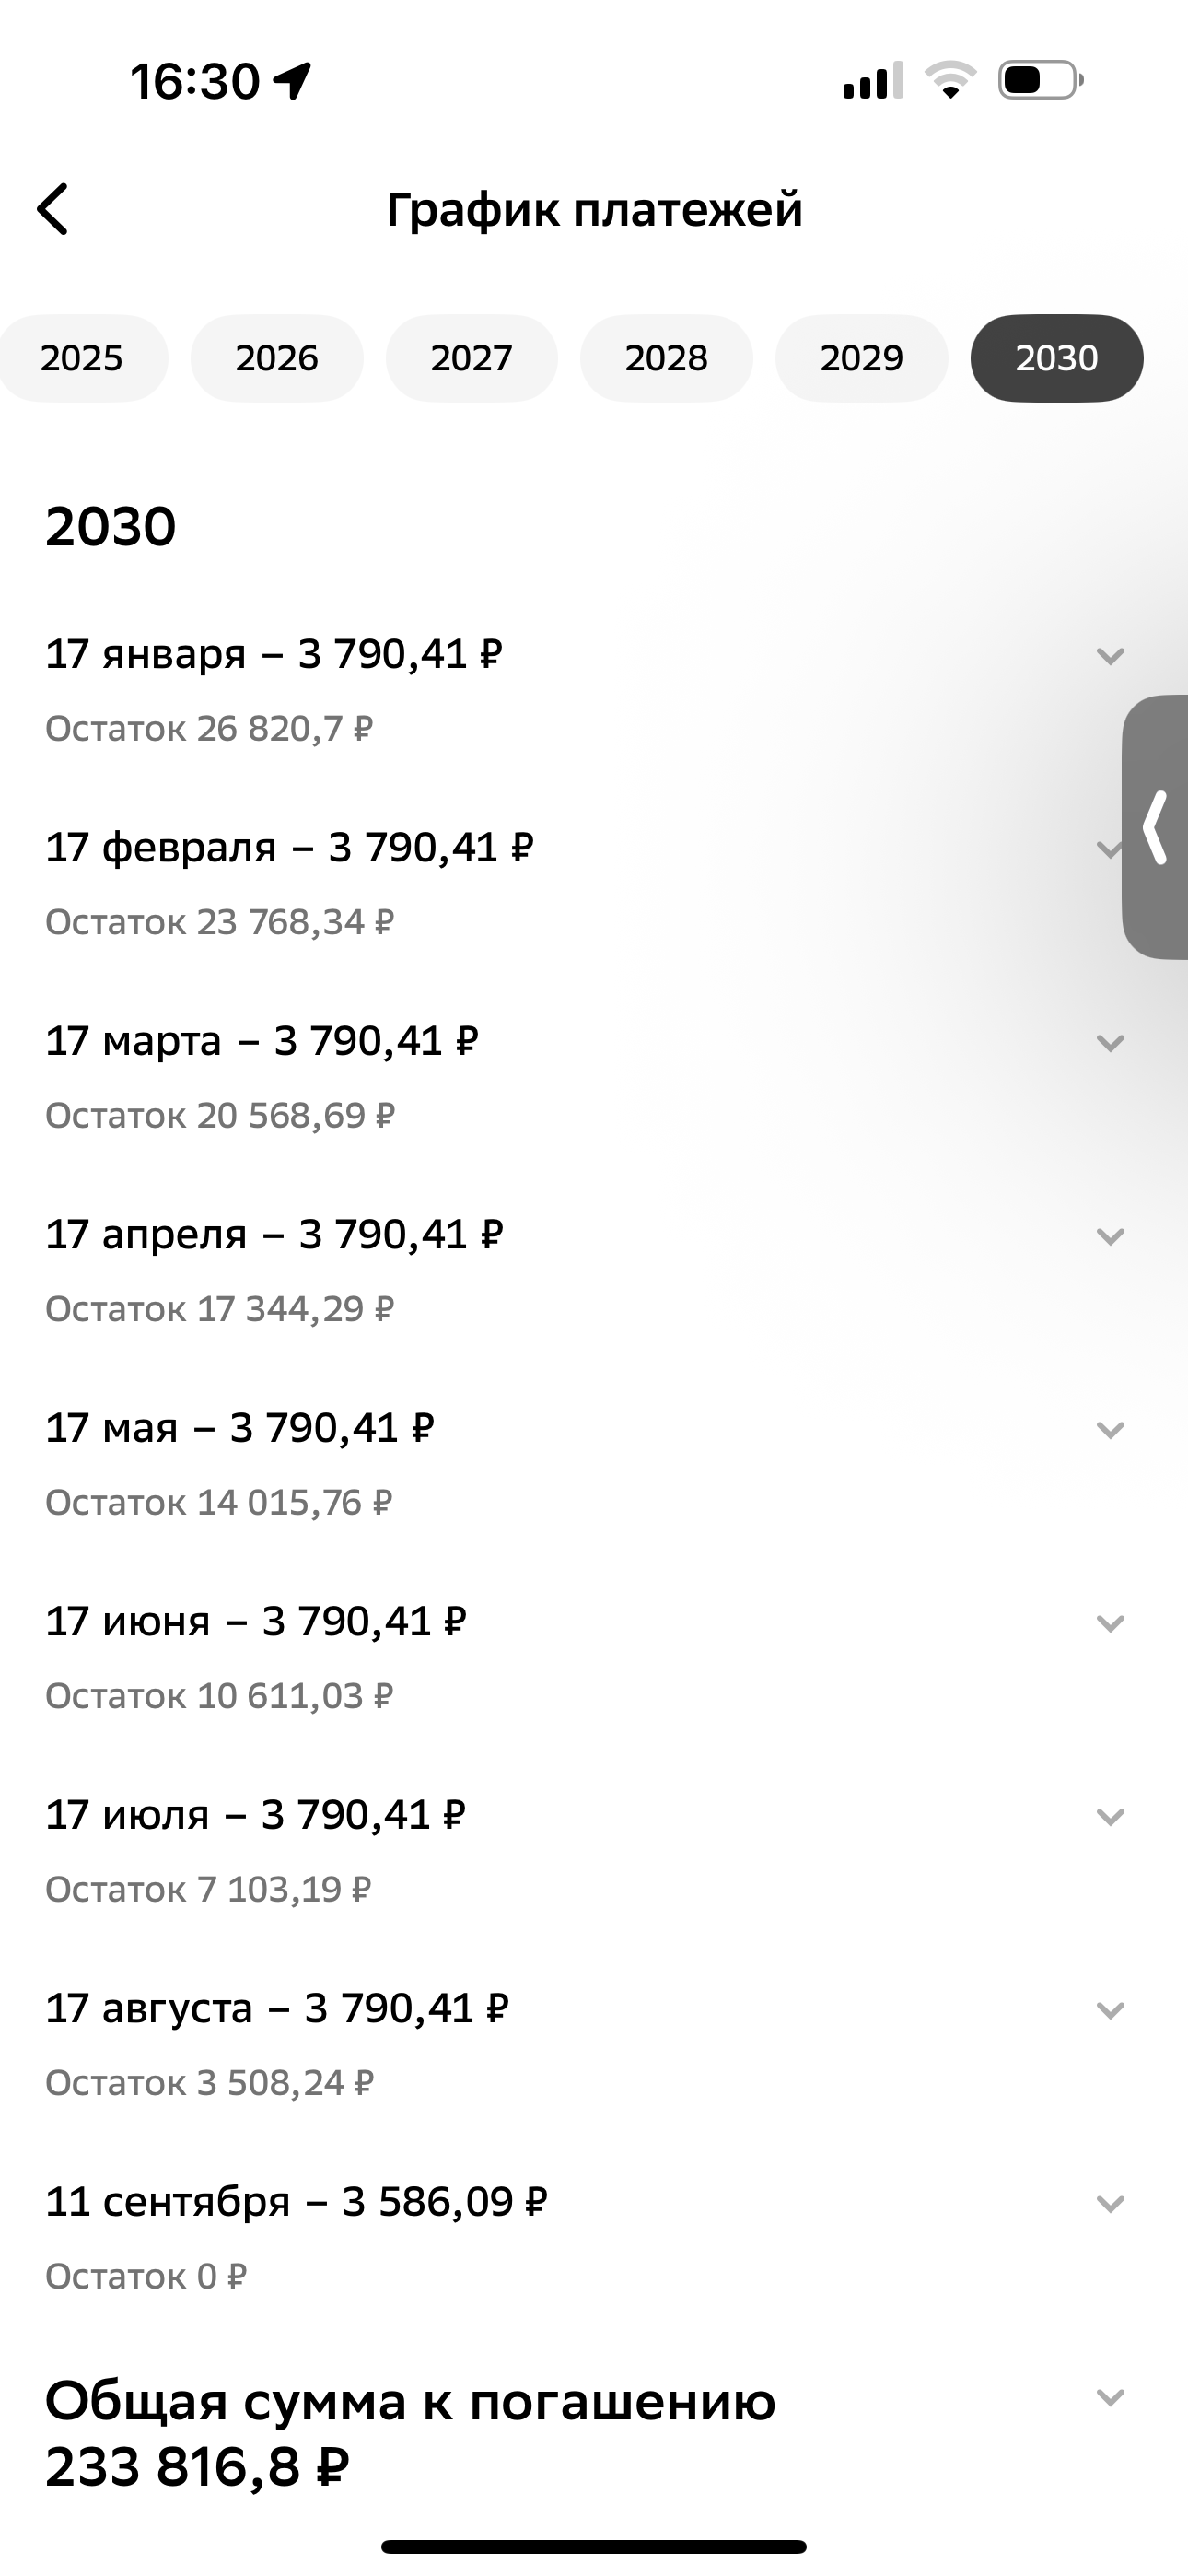The image size is (1188, 2576).
Task: Open the 2027 payment schedule tab
Action: [472, 358]
